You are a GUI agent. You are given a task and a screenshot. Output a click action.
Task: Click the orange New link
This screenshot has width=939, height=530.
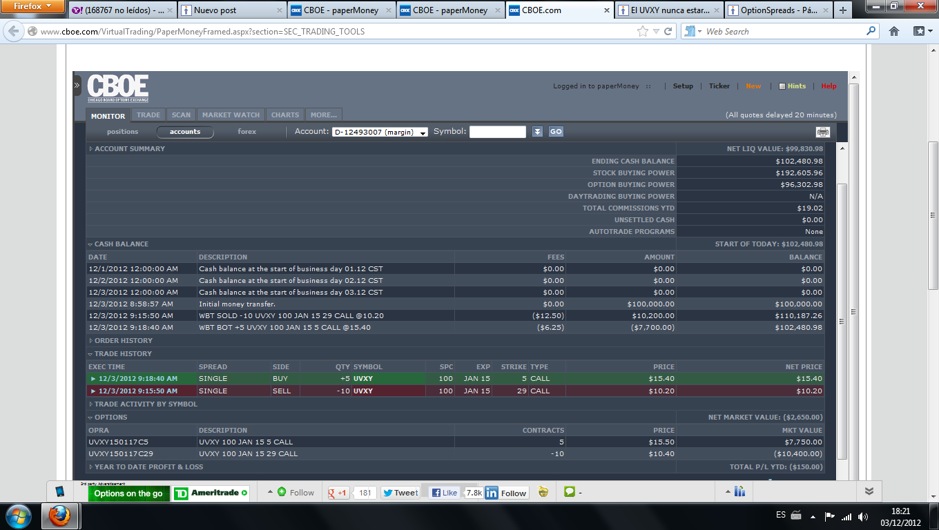tap(753, 86)
